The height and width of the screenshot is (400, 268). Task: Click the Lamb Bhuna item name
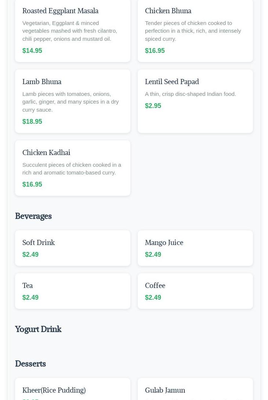click(41, 82)
